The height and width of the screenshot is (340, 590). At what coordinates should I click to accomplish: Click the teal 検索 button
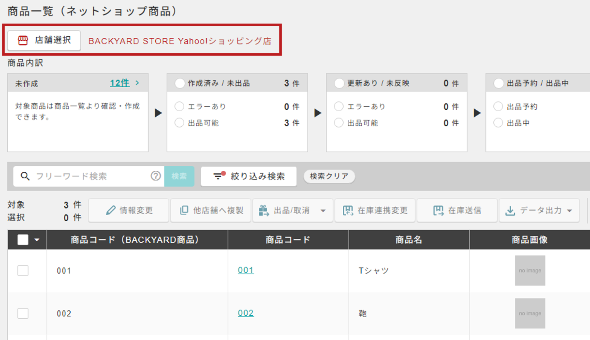179,176
